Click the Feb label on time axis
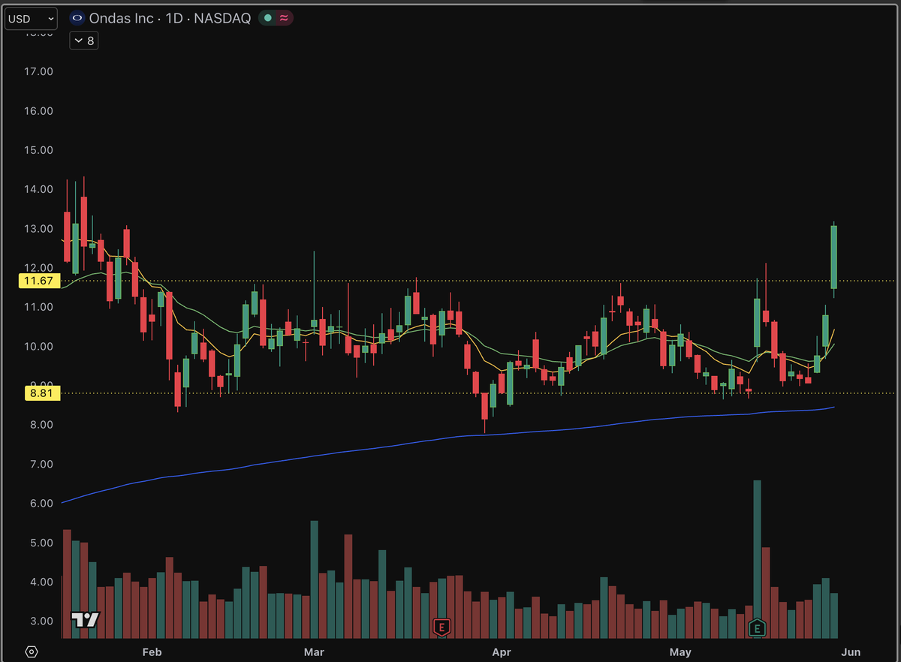The height and width of the screenshot is (662, 901). (x=152, y=651)
